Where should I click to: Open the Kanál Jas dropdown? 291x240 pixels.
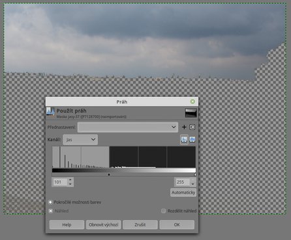(x=80, y=140)
